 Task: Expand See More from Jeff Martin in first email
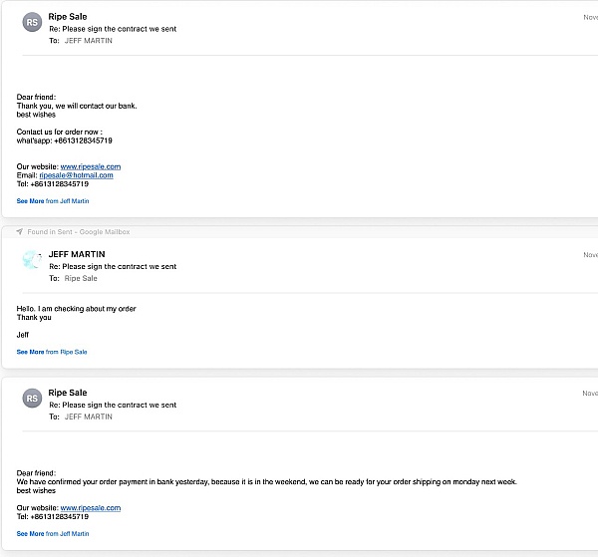point(53,201)
